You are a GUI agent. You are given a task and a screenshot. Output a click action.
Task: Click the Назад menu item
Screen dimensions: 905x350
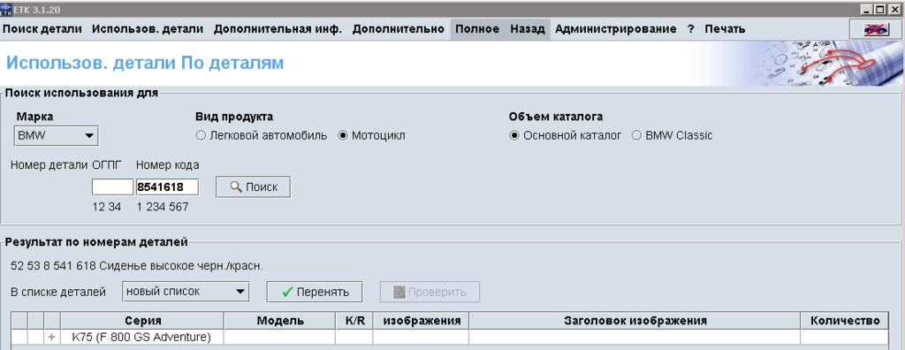pos(527,29)
